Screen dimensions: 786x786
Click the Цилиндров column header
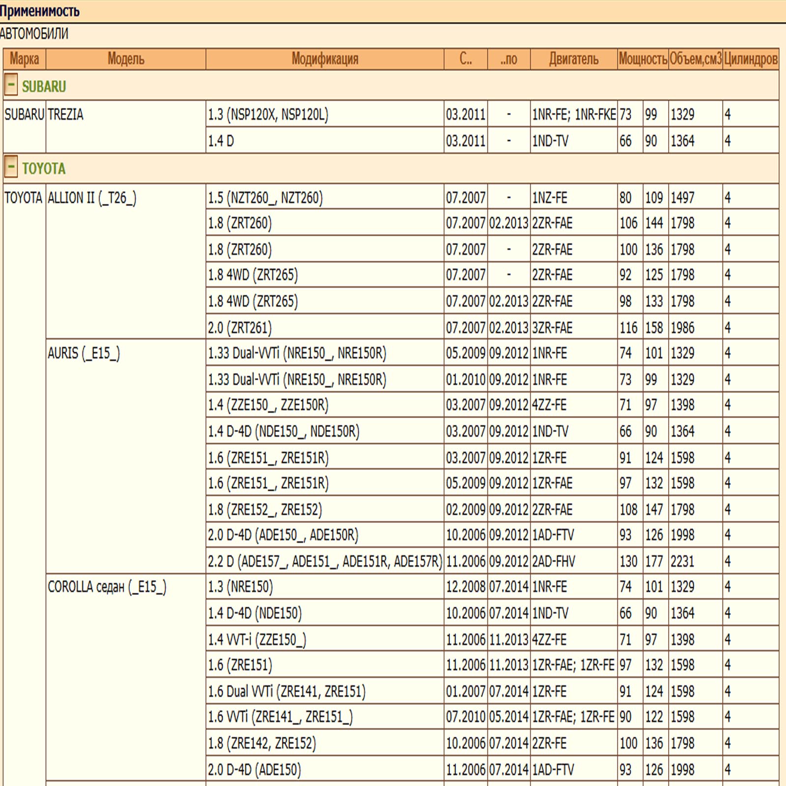click(x=751, y=59)
